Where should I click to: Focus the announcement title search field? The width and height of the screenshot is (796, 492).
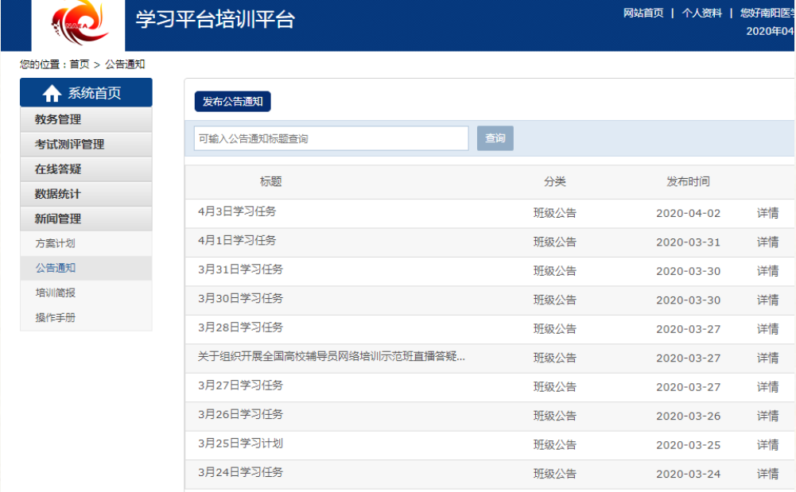(331, 138)
